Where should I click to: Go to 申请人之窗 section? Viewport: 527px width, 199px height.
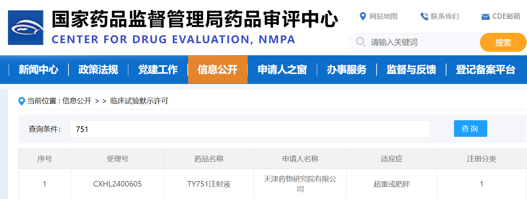[x=282, y=70]
